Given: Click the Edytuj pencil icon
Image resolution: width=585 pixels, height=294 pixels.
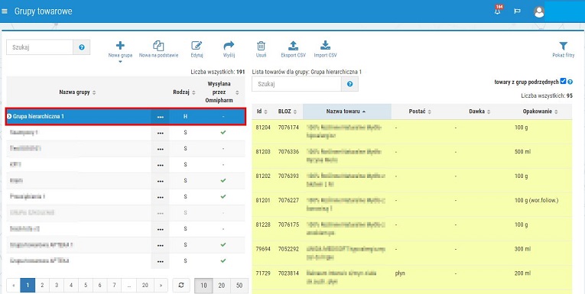Looking at the screenshot, I should pyautogui.click(x=197, y=46).
